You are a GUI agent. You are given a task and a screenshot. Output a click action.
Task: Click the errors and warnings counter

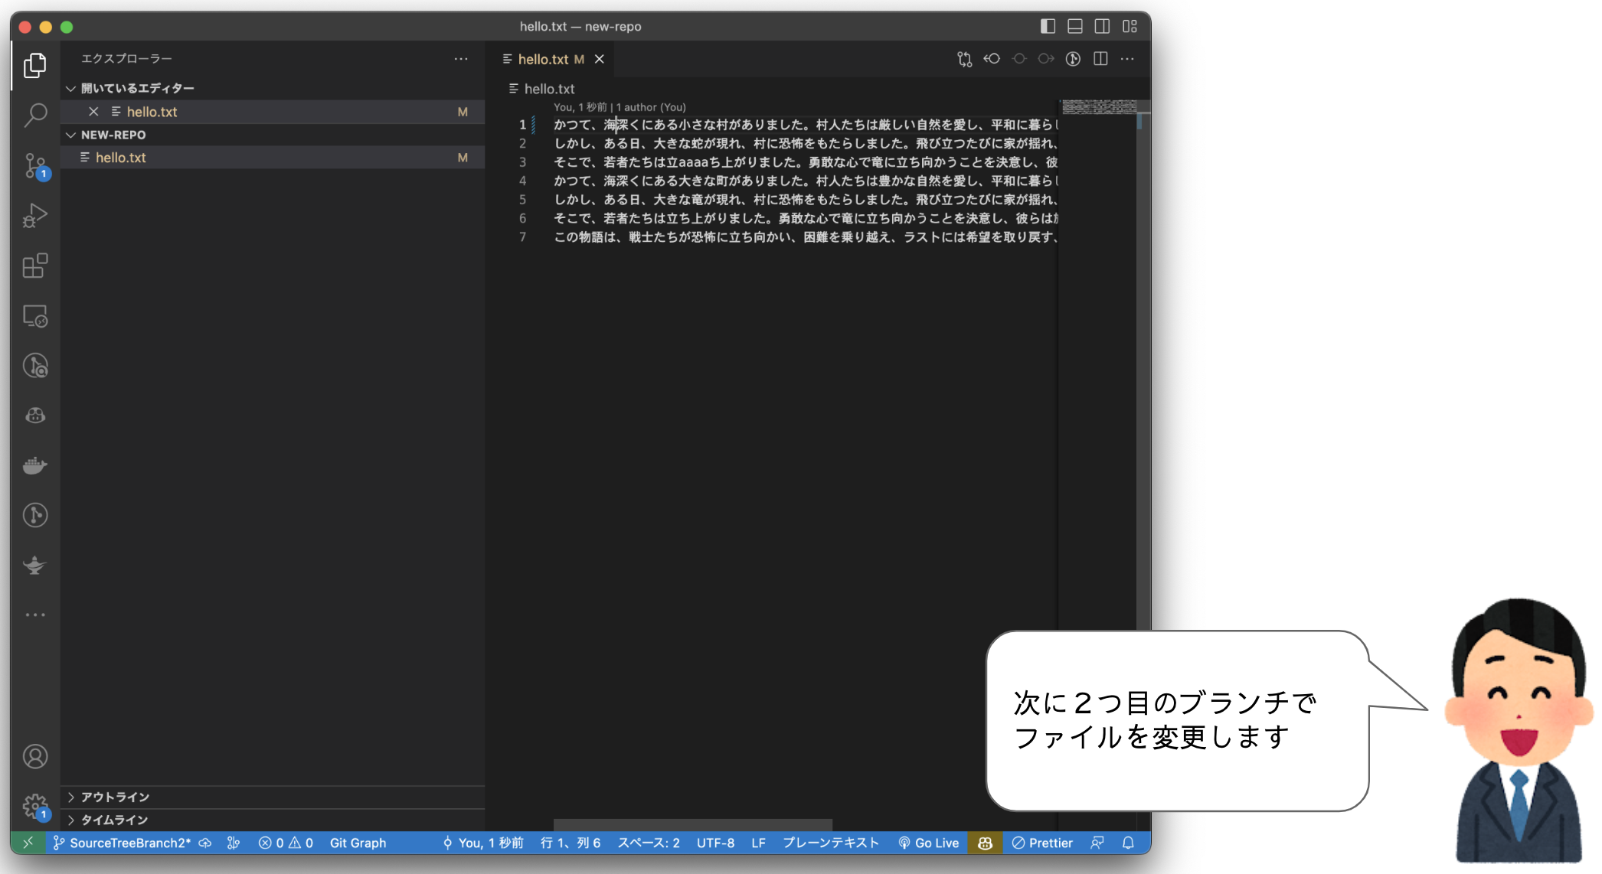click(286, 843)
